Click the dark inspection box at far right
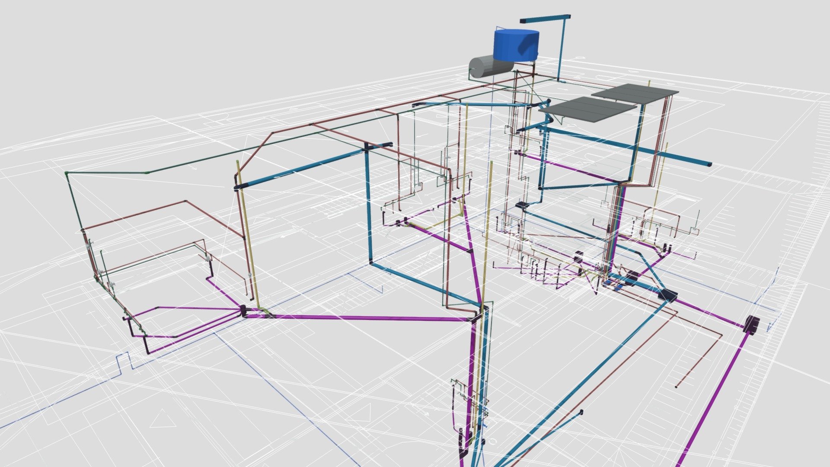Image resolution: width=830 pixels, height=467 pixels. 752,324
